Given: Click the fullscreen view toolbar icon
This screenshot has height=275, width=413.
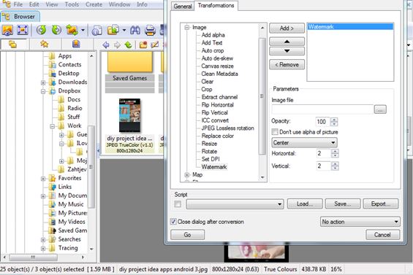Looking at the screenshot, I should pyautogui.click(x=23, y=30).
